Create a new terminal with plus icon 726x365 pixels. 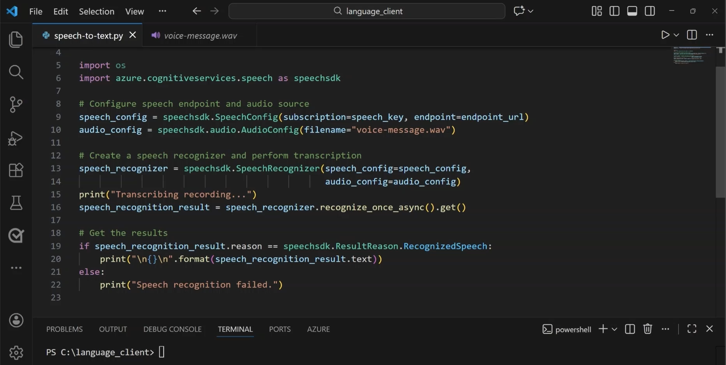(603, 329)
